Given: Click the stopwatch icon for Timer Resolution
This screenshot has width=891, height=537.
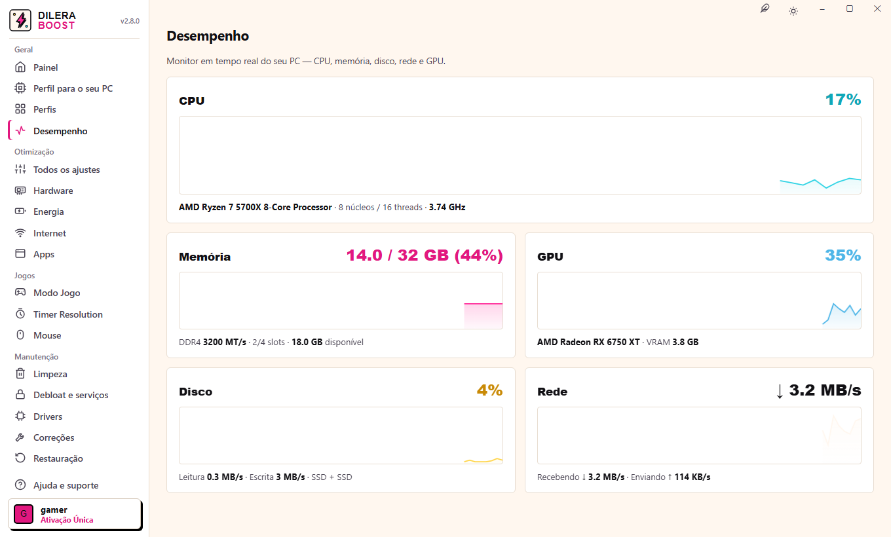Looking at the screenshot, I should click(x=20, y=314).
